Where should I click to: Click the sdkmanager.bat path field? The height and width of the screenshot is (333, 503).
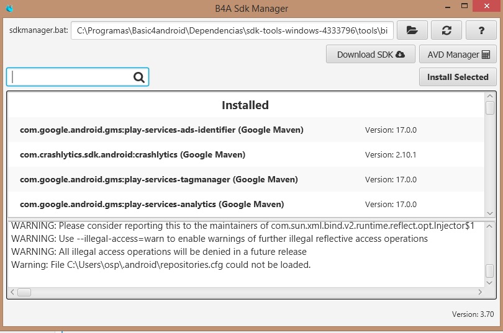click(232, 30)
